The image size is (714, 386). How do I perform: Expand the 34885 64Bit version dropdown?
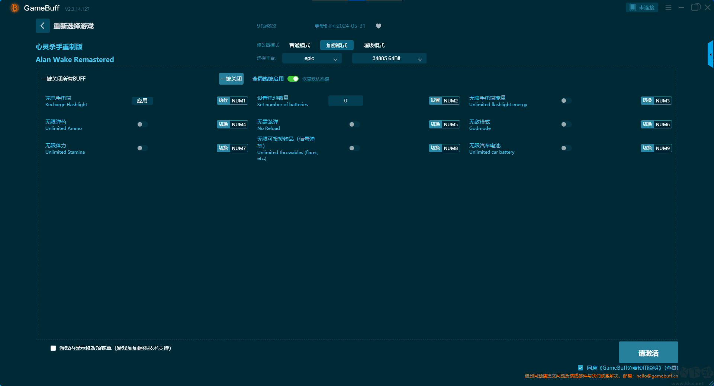coord(389,58)
